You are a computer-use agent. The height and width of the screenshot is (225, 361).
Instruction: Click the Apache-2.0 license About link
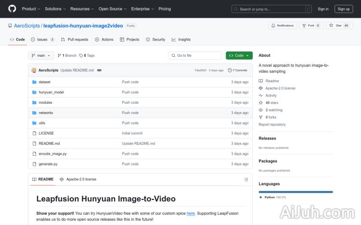(280, 88)
